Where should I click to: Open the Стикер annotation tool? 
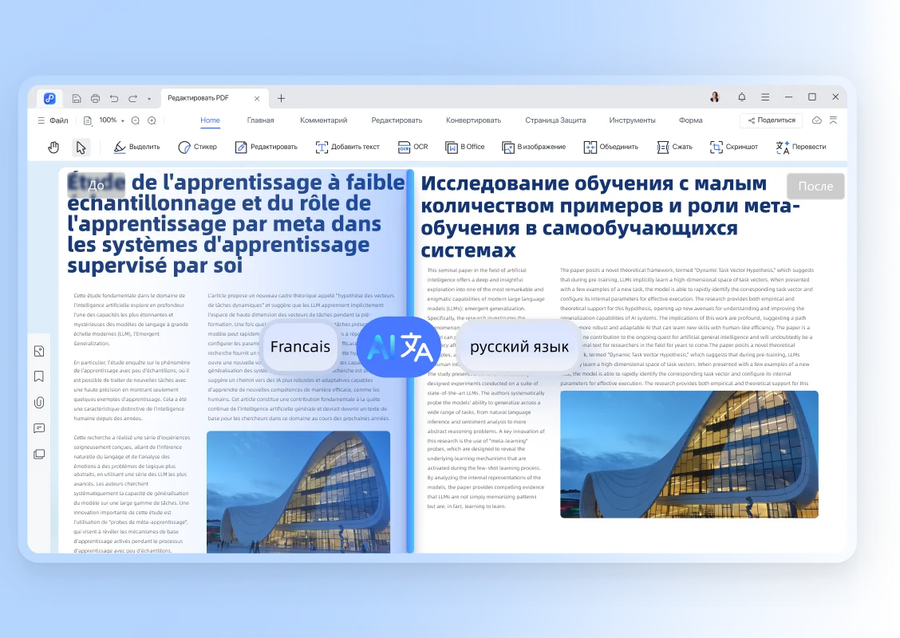click(198, 147)
